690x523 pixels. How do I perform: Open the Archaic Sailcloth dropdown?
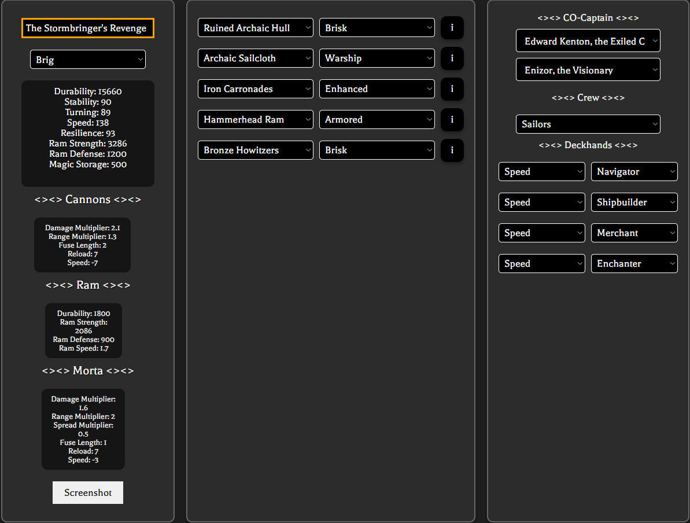point(256,58)
